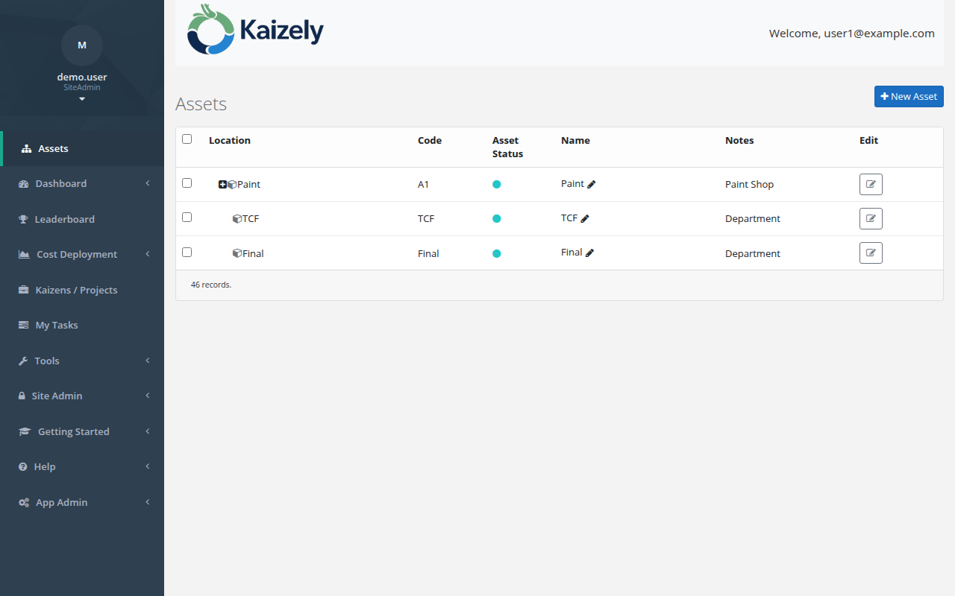The image size is (955, 596).
Task: Check the checkbox for the Paint row
Action: (x=187, y=183)
